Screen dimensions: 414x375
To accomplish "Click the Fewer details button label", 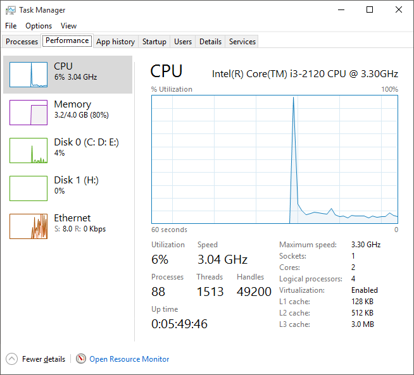I will click(44, 359).
